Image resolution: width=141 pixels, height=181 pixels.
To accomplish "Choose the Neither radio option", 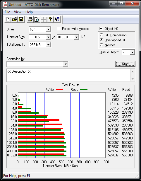I will click(102, 45).
